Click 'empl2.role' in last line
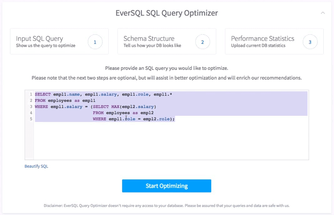Image resolution: width=334 pixels, height=215 pixels. [x=156, y=119]
